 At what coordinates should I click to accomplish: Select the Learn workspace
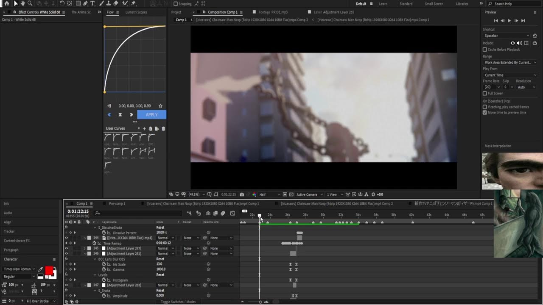coord(383,4)
